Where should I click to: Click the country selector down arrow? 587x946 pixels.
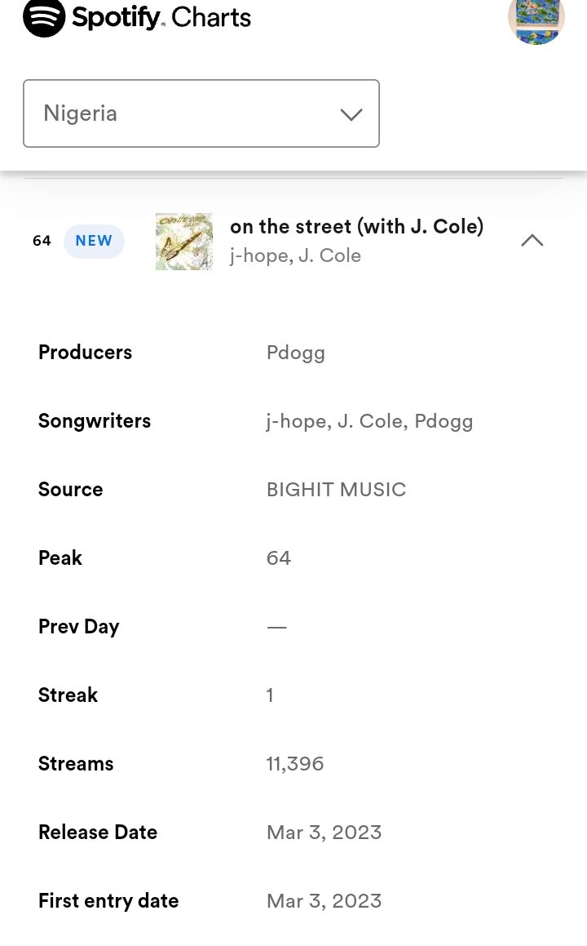click(351, 114)
